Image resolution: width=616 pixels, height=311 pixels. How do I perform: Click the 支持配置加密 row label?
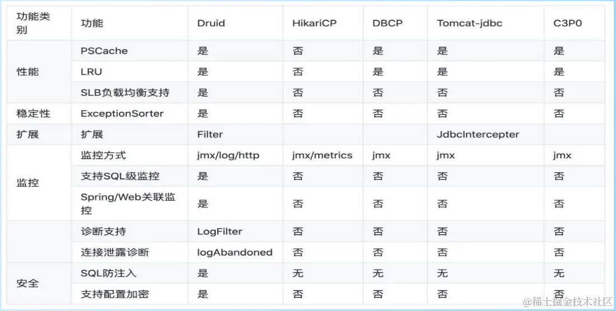coord(115,294)
